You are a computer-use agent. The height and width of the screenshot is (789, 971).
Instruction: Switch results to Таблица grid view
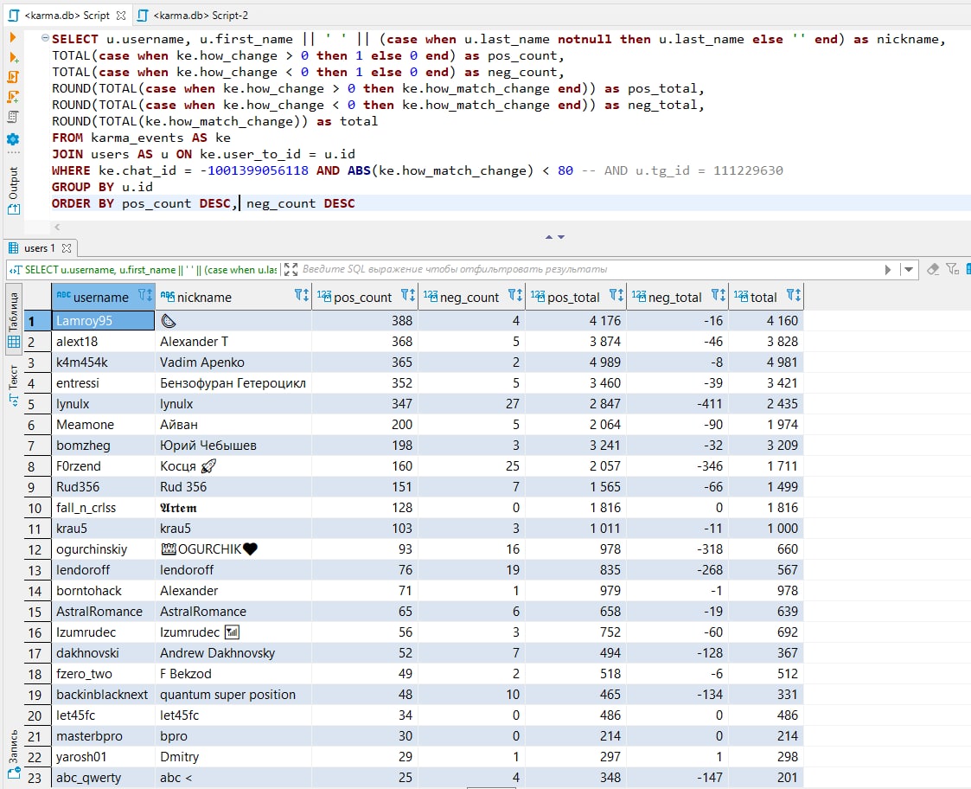pyautogui.click(x=14, y=322)
